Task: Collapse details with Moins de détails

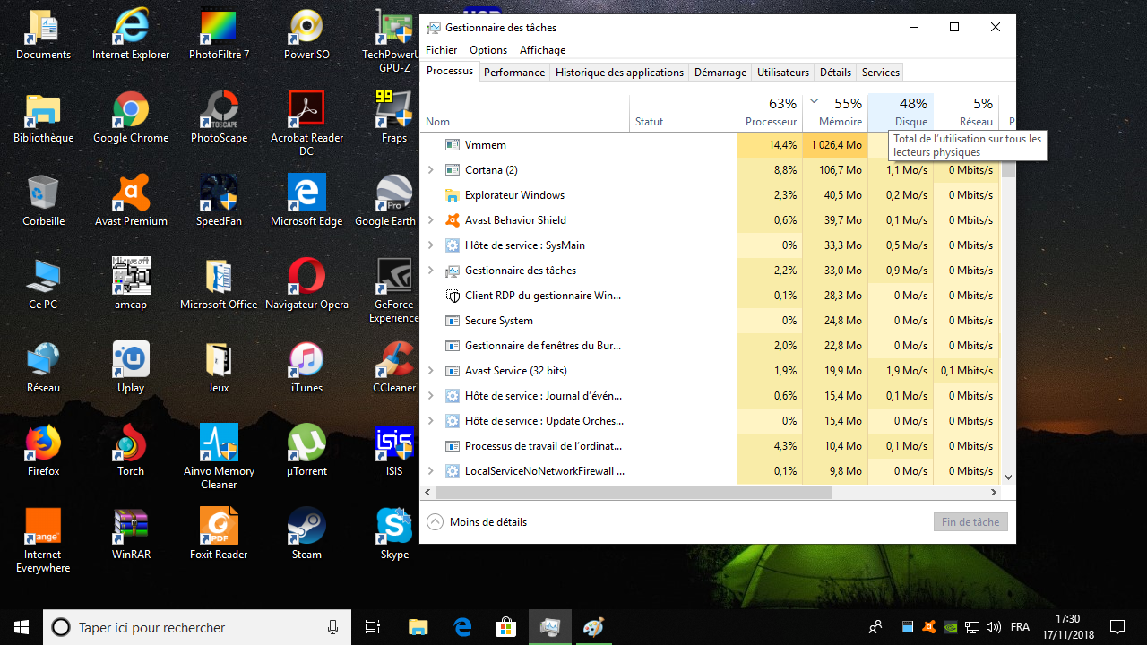Action: coord(477,522)
